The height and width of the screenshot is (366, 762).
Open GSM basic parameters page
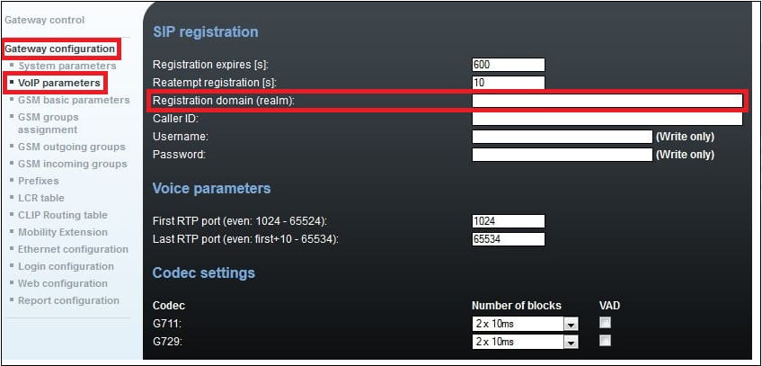pyautogui.click(x=74, y=100)
